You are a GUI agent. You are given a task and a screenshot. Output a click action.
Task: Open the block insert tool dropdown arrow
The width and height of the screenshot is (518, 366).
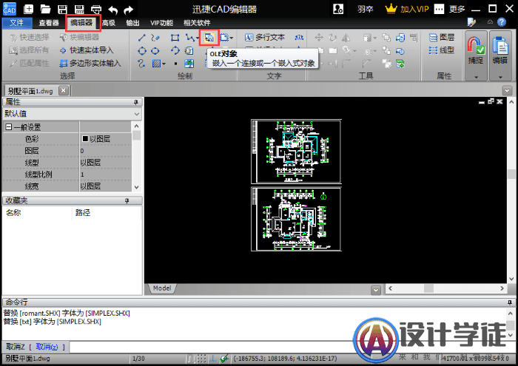pyautogui.click(x=232, y=38)
